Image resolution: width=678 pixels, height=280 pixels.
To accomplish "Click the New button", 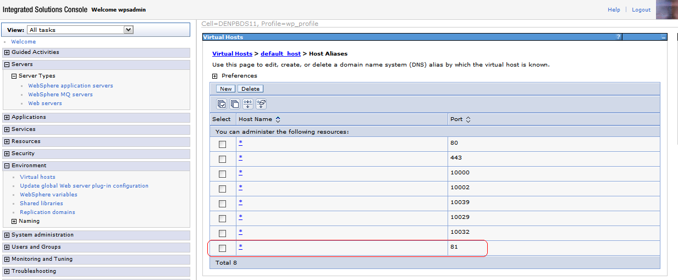I will tap(226, 89).
